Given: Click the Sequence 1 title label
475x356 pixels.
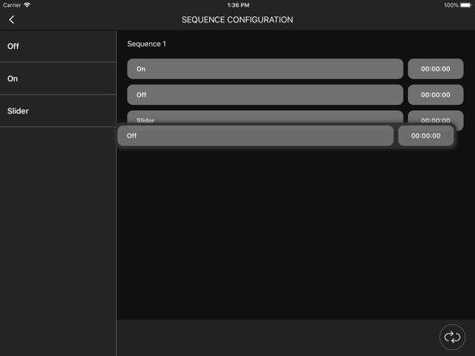Looking at the screenshot, I should point(146,44).
